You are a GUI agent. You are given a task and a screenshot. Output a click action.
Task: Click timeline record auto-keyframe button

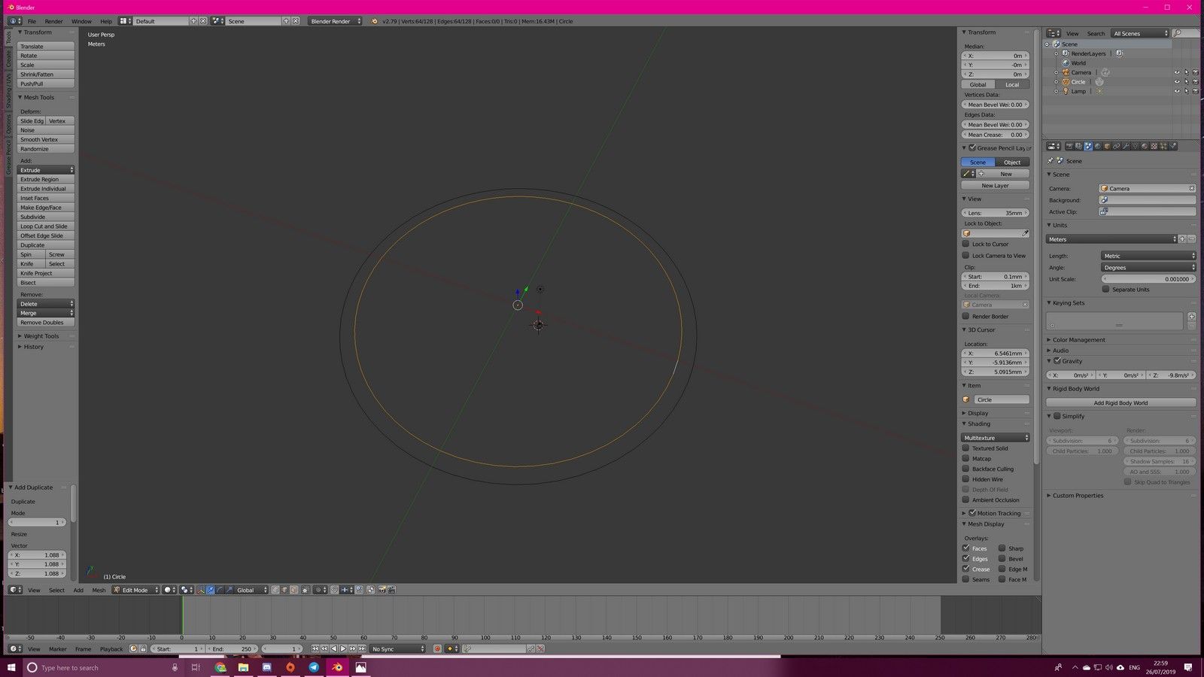(x=437, y=648)
